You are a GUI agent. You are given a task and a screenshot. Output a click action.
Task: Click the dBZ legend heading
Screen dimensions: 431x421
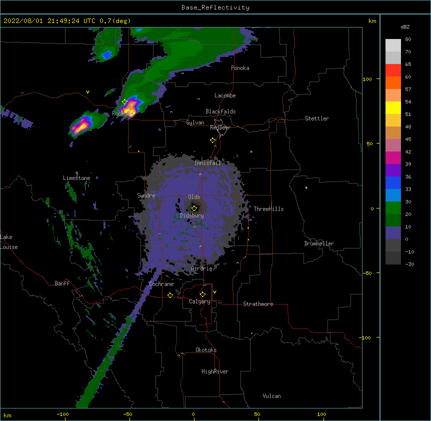pyautogui.click(x=405, y=27)
